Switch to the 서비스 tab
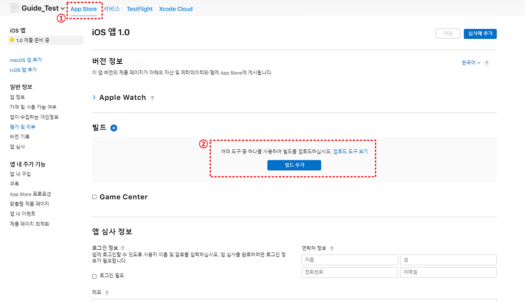525x302 pixels. click(x=112, y=9)
